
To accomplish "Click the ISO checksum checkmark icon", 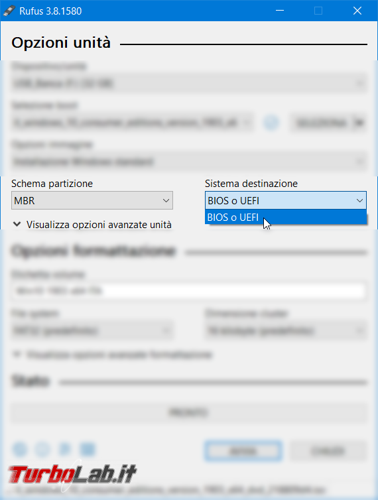I will coord(271,123).
